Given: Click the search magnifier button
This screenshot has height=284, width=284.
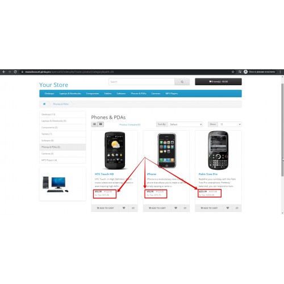Looking at the screenshot, I should click(182, 82).
